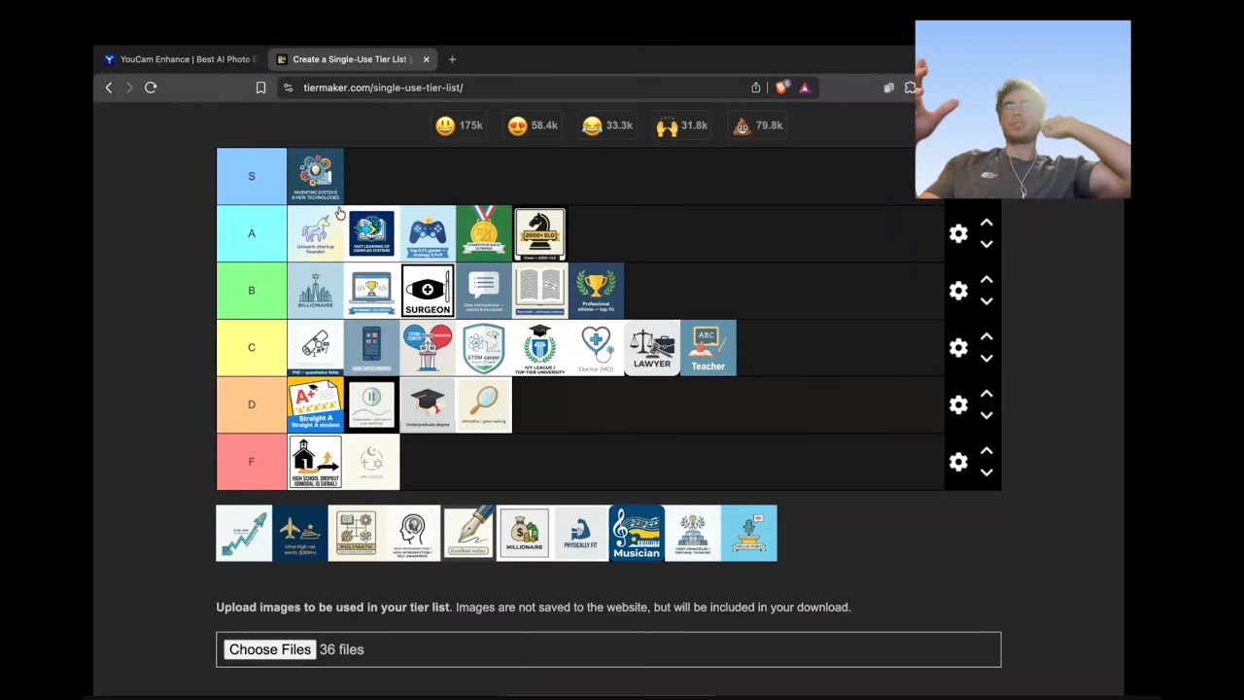The width and height of the screenshot is (1244, 700).
Task: Select the Lawyer scales tile
Action: pyautogui.click(x=652, y=347)
